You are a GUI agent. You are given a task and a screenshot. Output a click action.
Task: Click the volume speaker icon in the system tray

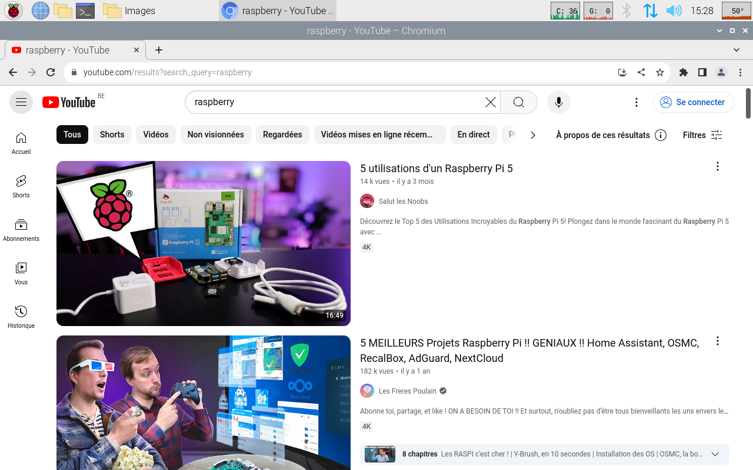click(x=674, y=11)
